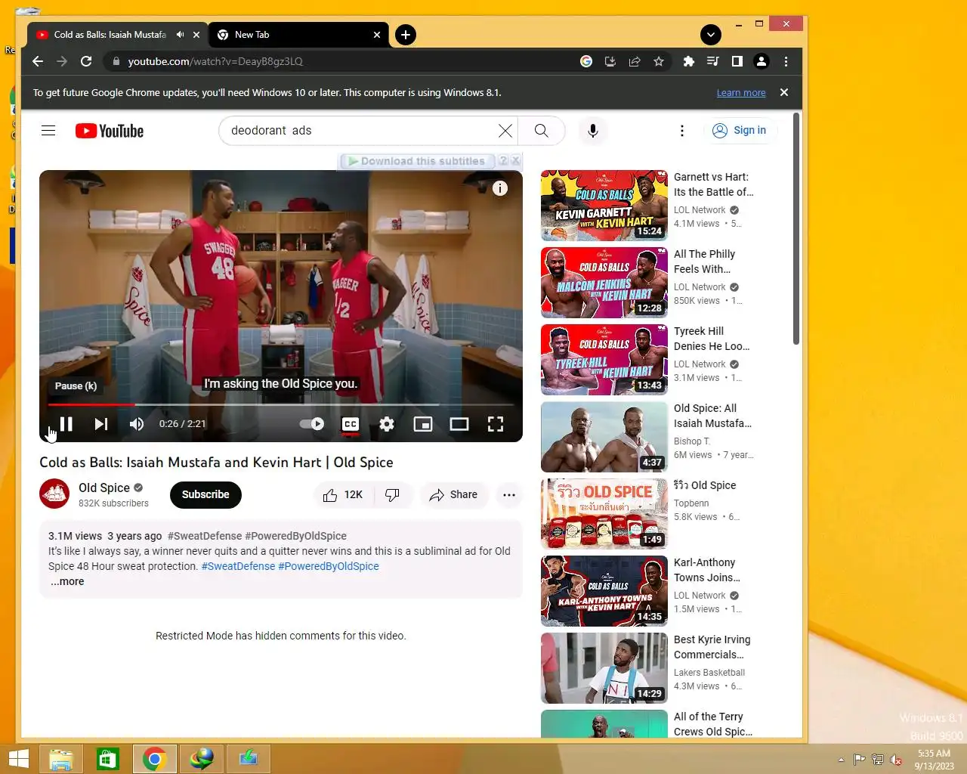Viewport: 967px width, 774px height.
Task: Open Garnett vs Hart video thumbnail
Action: 604,206
